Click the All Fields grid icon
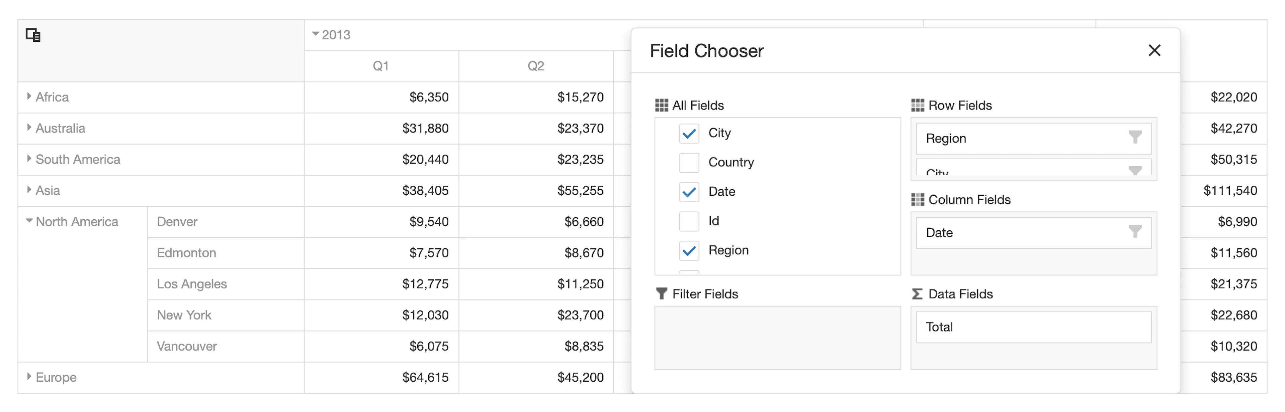The width and height of the screenshot is (1285, 412). [662, 106]
